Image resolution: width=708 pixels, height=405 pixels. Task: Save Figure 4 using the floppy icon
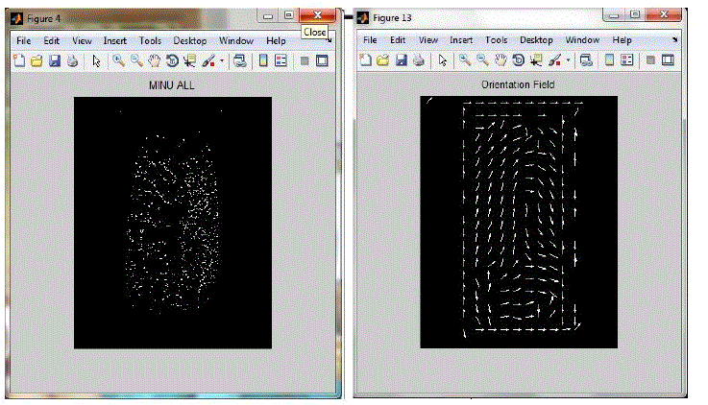click(x=54, y=60)
